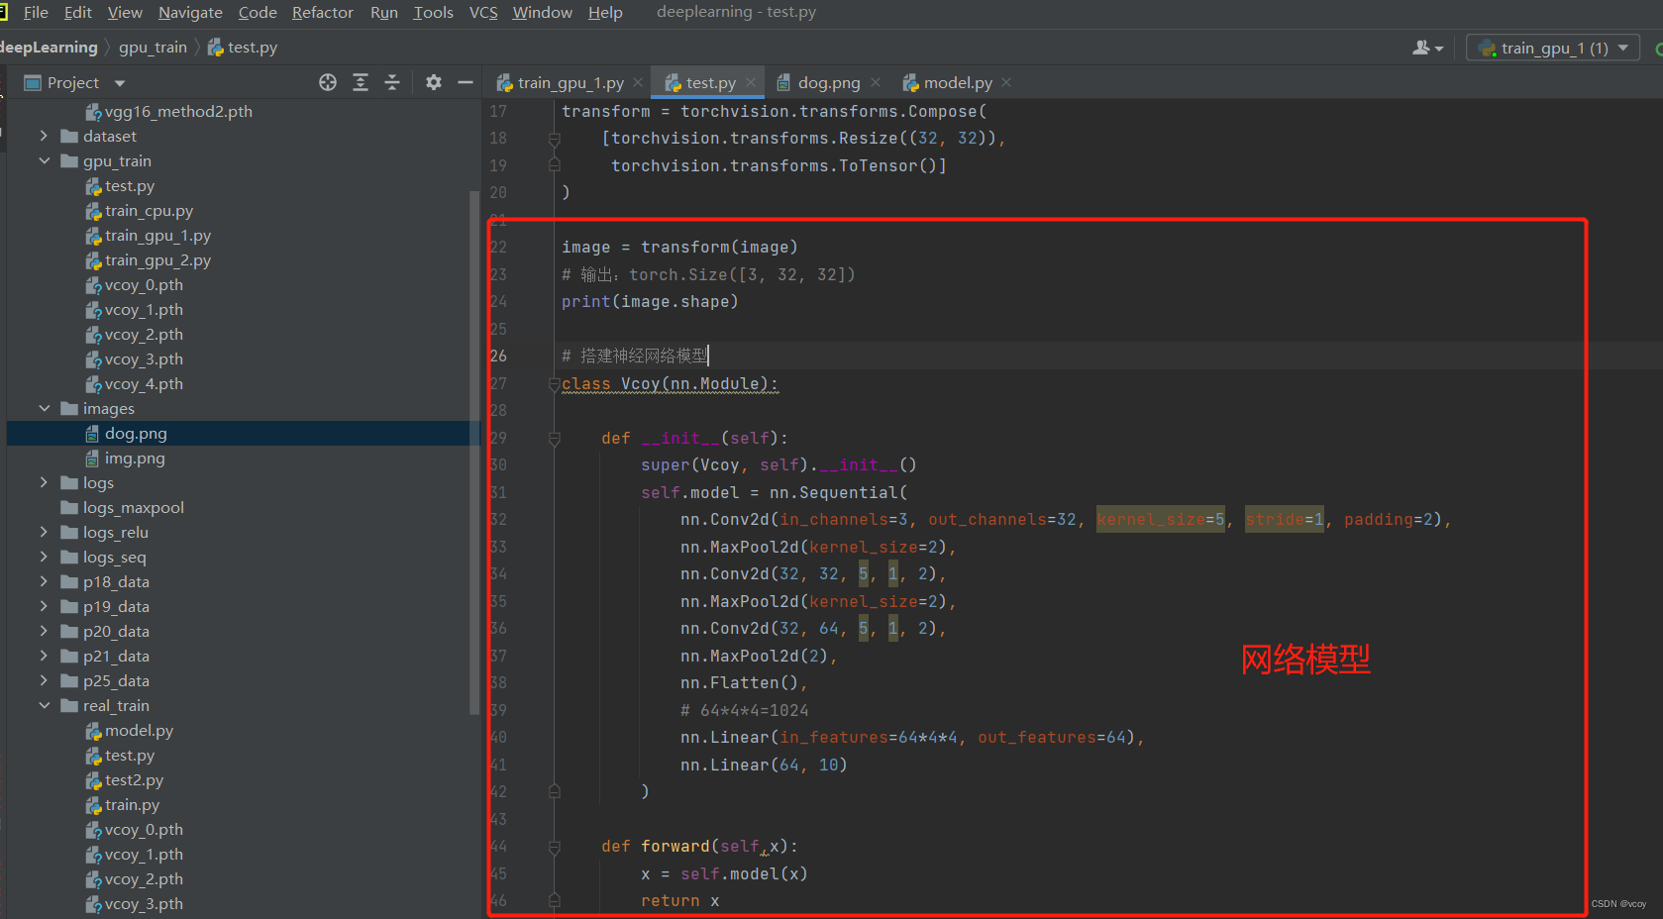Close the model.py tab
The height and width of the screenshot is (919, 1663).
pyautogui.click(x=1006, y=82)
